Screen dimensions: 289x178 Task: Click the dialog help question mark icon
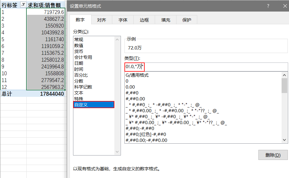coord(268,6)
